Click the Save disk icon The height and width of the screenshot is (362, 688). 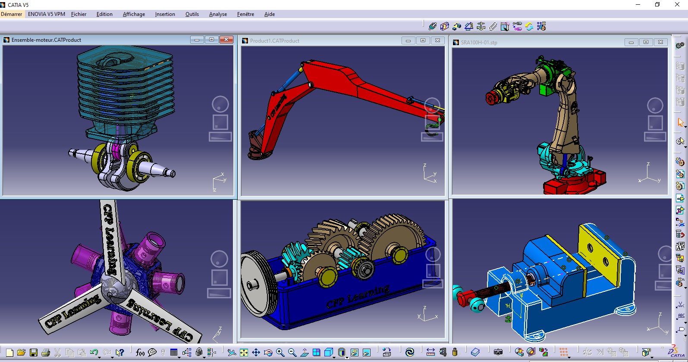point(34,353)
